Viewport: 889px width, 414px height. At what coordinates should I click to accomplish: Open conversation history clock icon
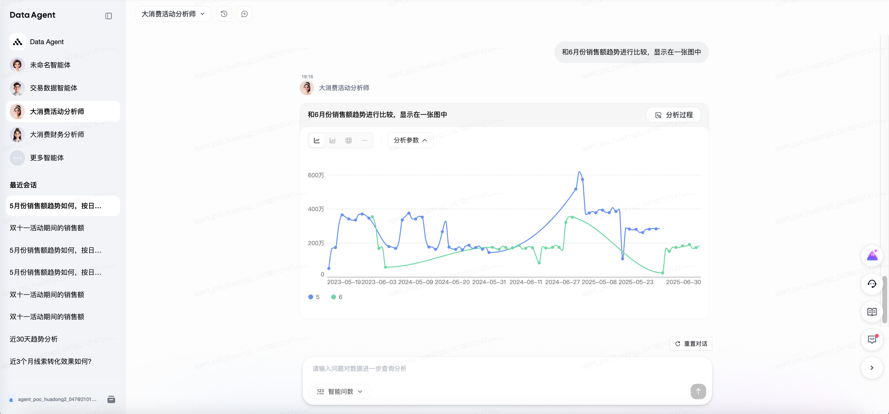point(224,14)
